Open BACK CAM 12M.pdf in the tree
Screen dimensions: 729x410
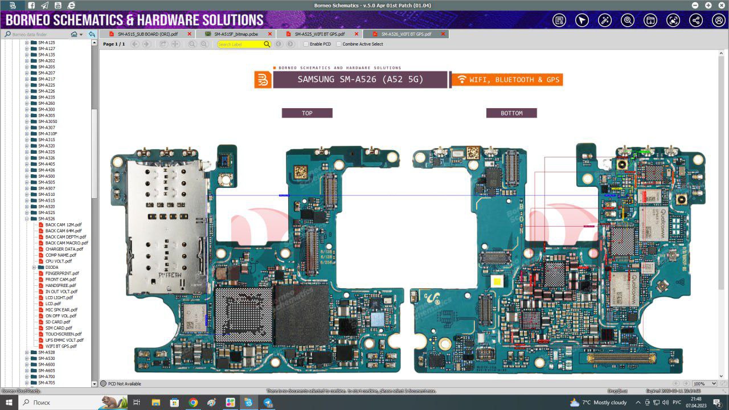(63, 225)
